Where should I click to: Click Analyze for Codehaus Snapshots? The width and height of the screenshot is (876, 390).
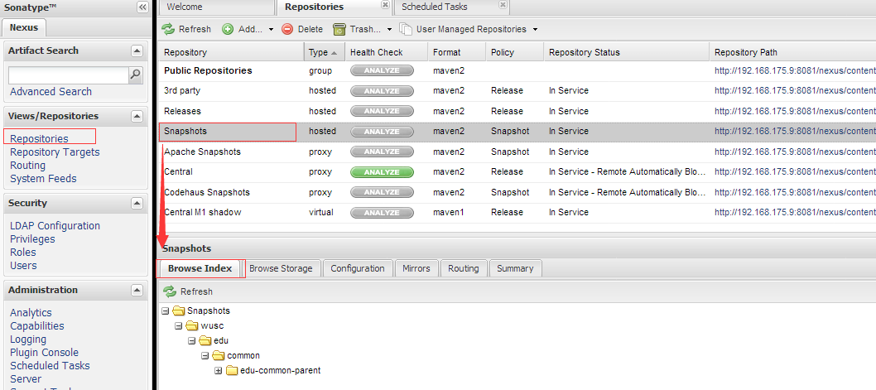pyautogui.click(x=383, y=192)
